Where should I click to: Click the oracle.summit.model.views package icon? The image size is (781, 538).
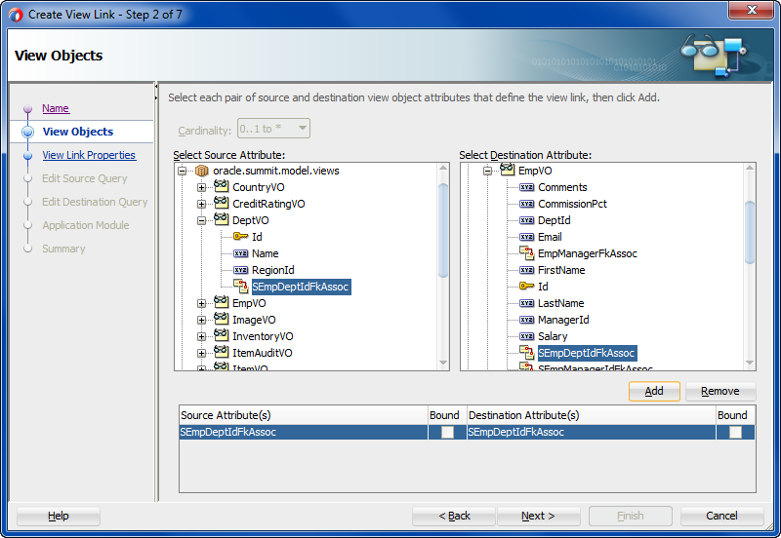[202, 171]
